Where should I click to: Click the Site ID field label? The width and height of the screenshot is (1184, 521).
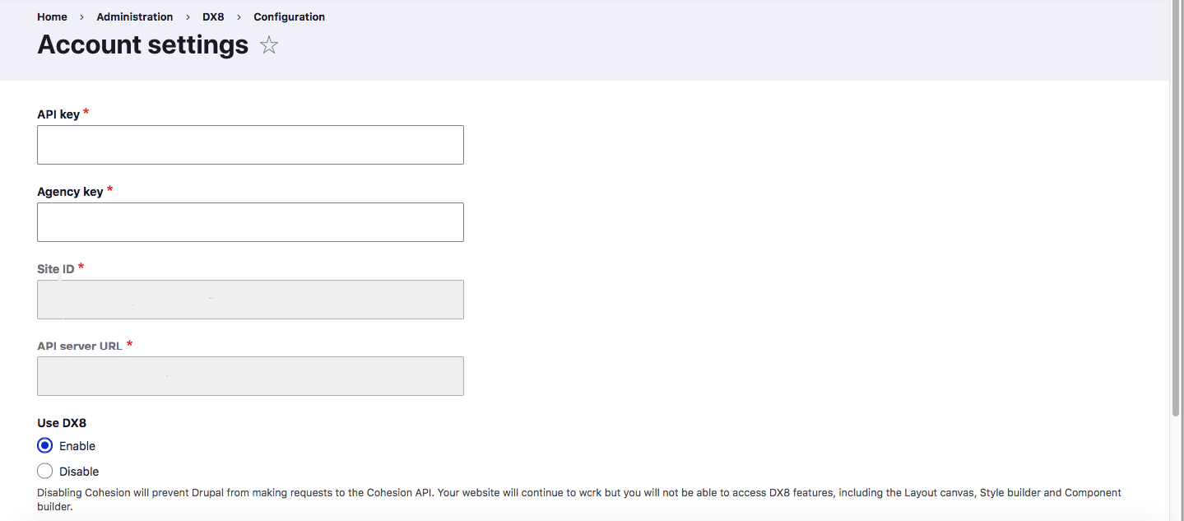coord(55,269)
